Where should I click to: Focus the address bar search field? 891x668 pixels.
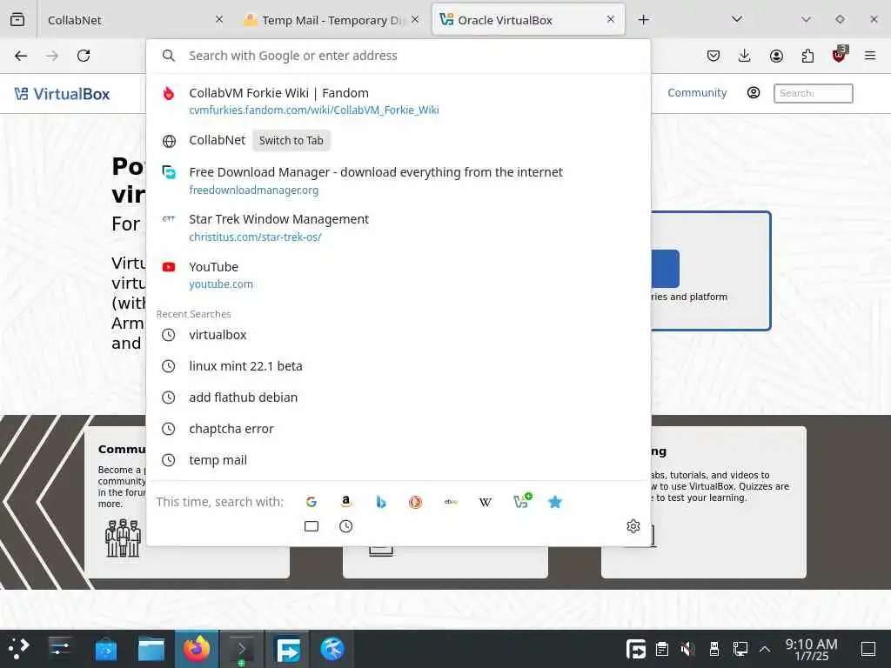coord(398,56)
